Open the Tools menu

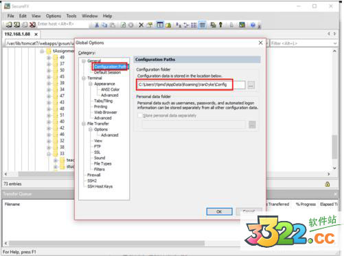pyautogui.click(x=71, y=16)
